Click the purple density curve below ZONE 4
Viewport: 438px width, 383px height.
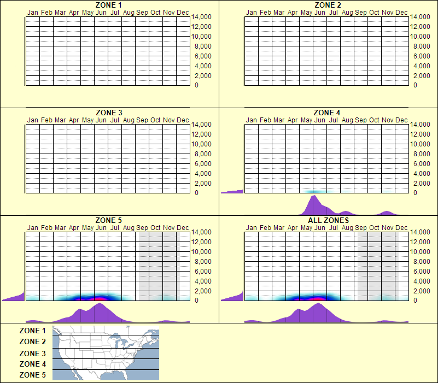point(314,207)
